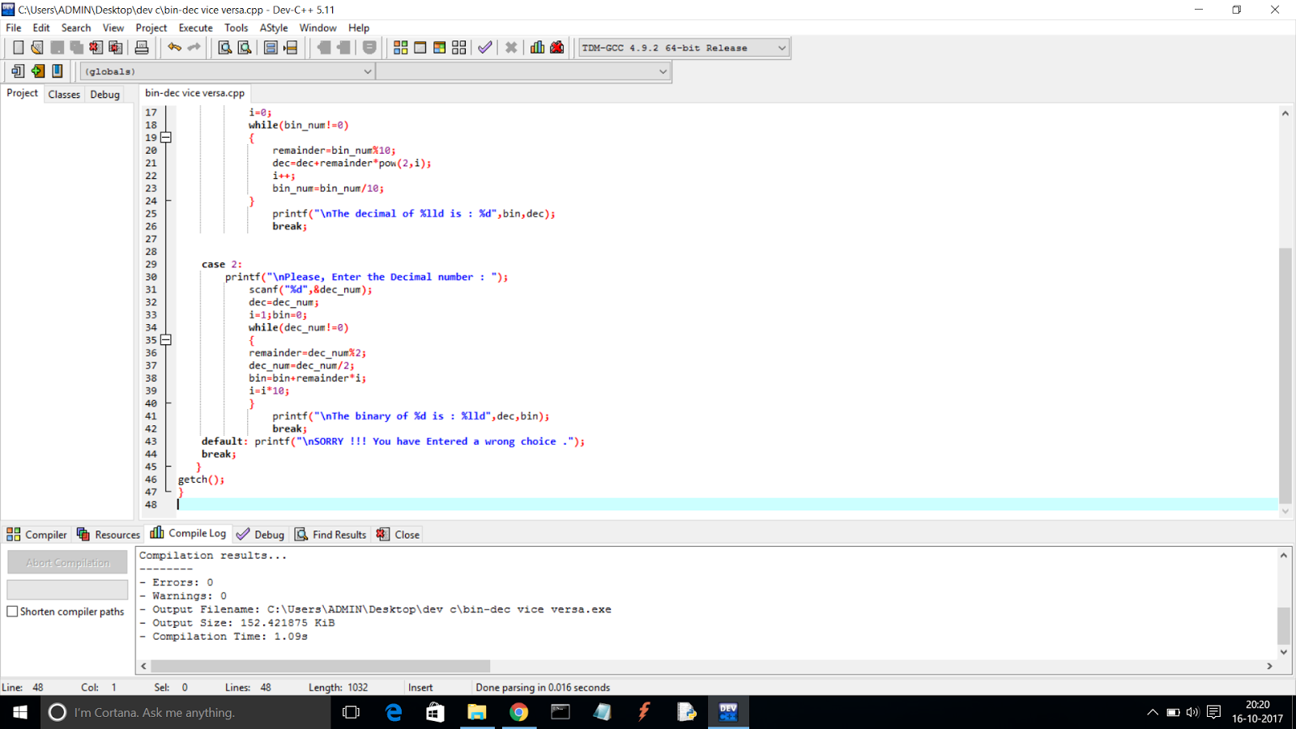The width and height of the screenshot is (1296, 729).
Task: Click the New Project icon below the toolbar
Action: pos(17,71)
